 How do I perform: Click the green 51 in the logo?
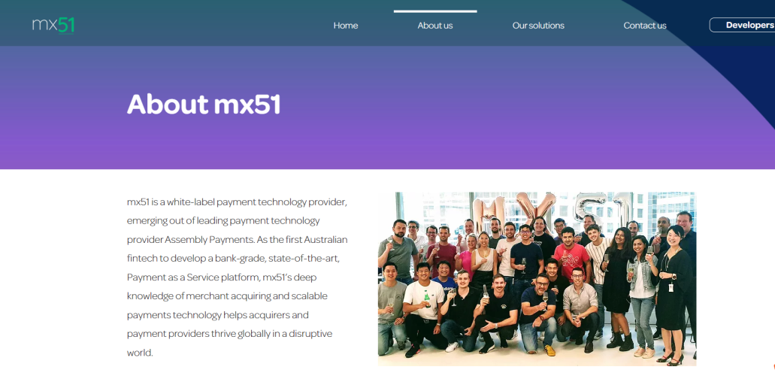click(66, 24)
